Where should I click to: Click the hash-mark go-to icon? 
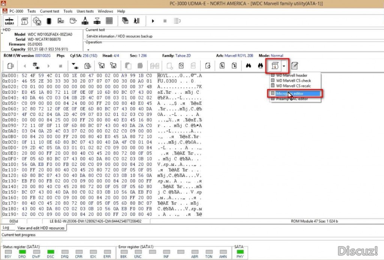pyautogui.click(x=36, y=65)
